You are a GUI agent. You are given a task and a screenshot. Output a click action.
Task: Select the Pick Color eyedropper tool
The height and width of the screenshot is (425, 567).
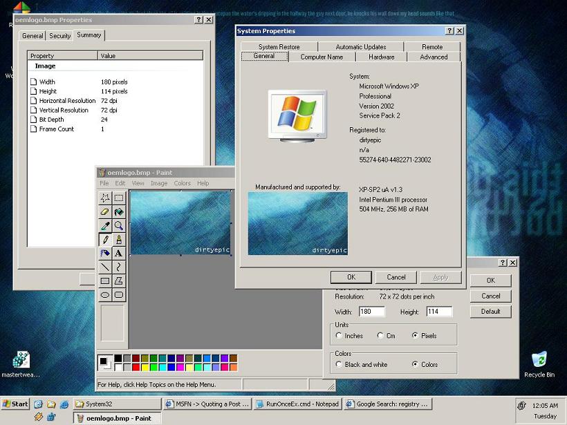pos(105,225)
